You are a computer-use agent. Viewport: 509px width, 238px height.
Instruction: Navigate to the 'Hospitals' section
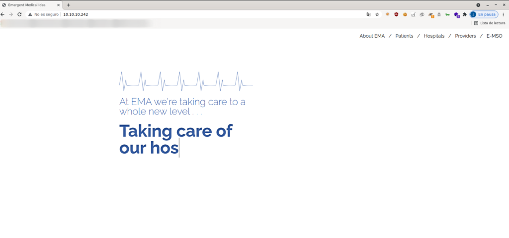coord(434,36)
